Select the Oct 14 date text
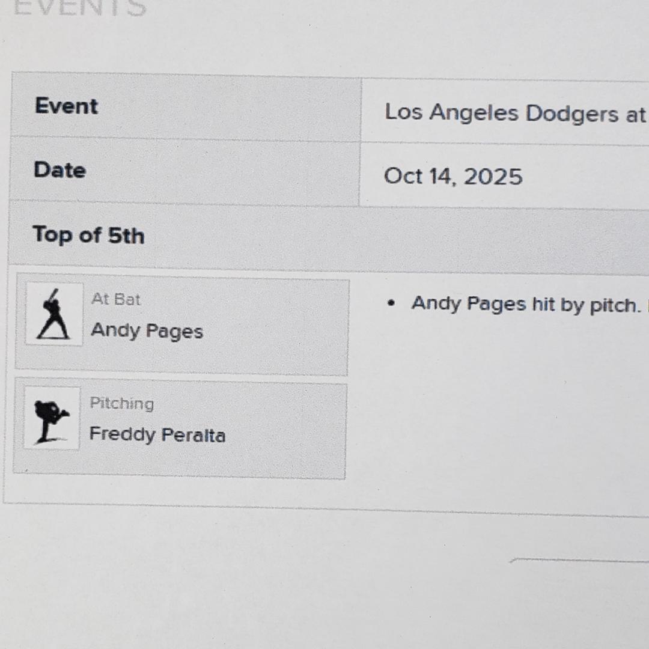This screenshot has width=649, height=649. [x=420, y=176]
